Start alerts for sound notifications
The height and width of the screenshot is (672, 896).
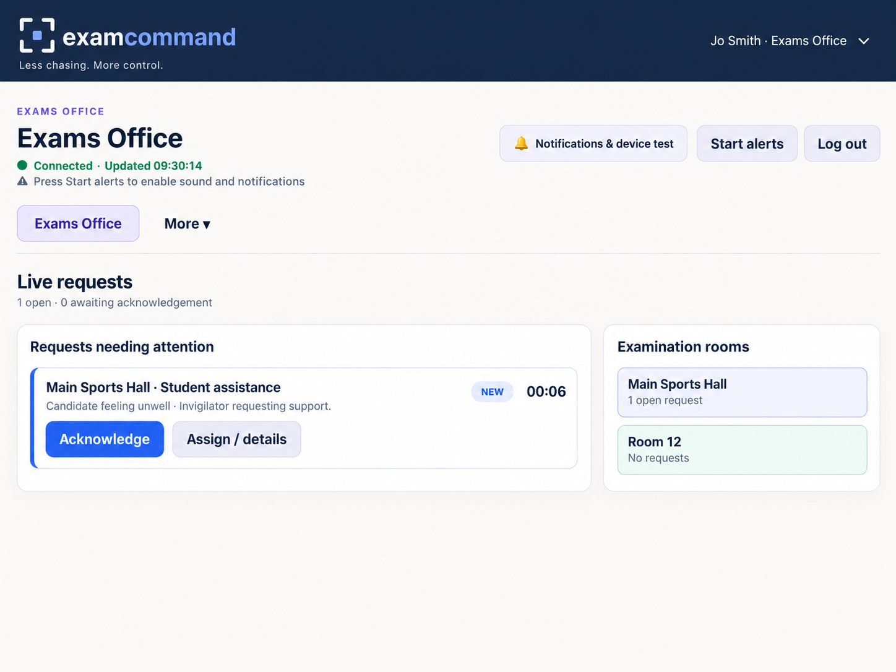tap(747, 144)
